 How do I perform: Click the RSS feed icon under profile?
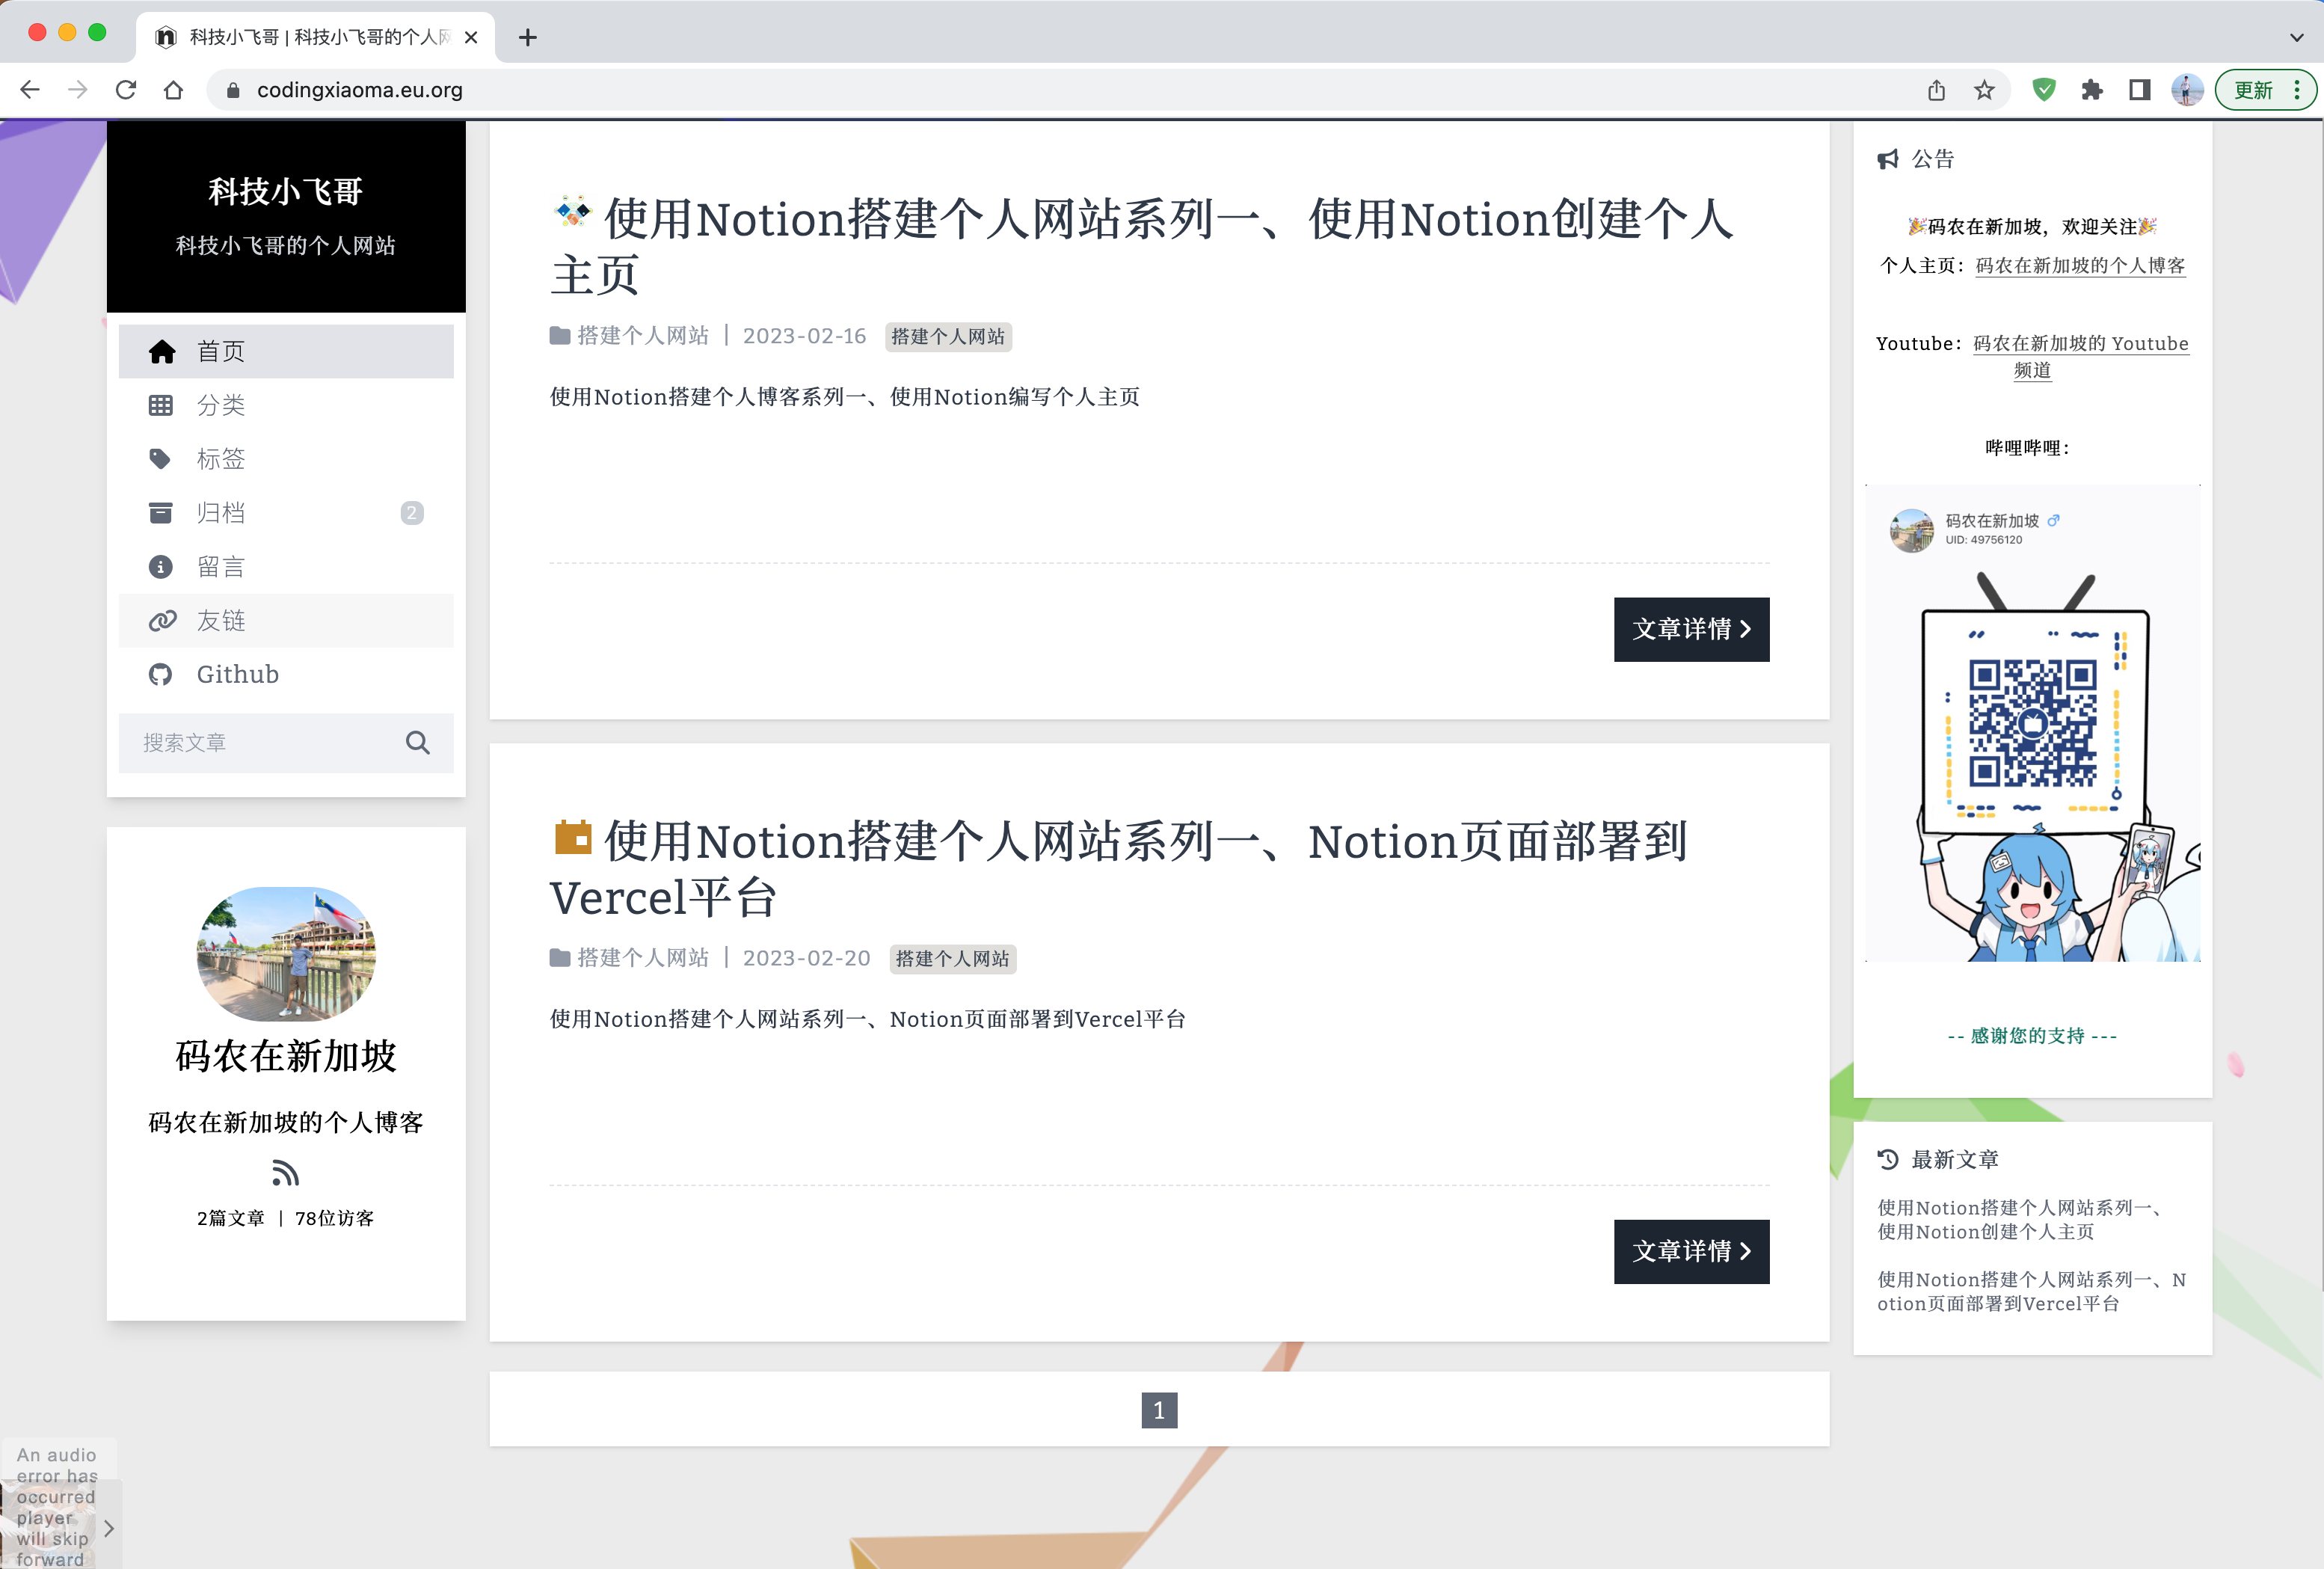pyautogui.click(x=285, y=1172)
